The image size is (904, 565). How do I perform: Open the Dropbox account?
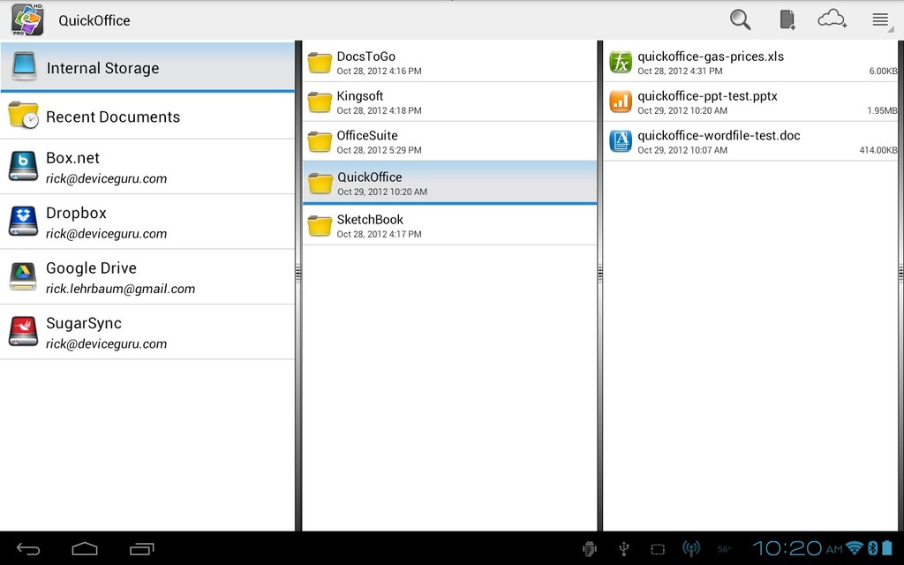coord(147,222)
